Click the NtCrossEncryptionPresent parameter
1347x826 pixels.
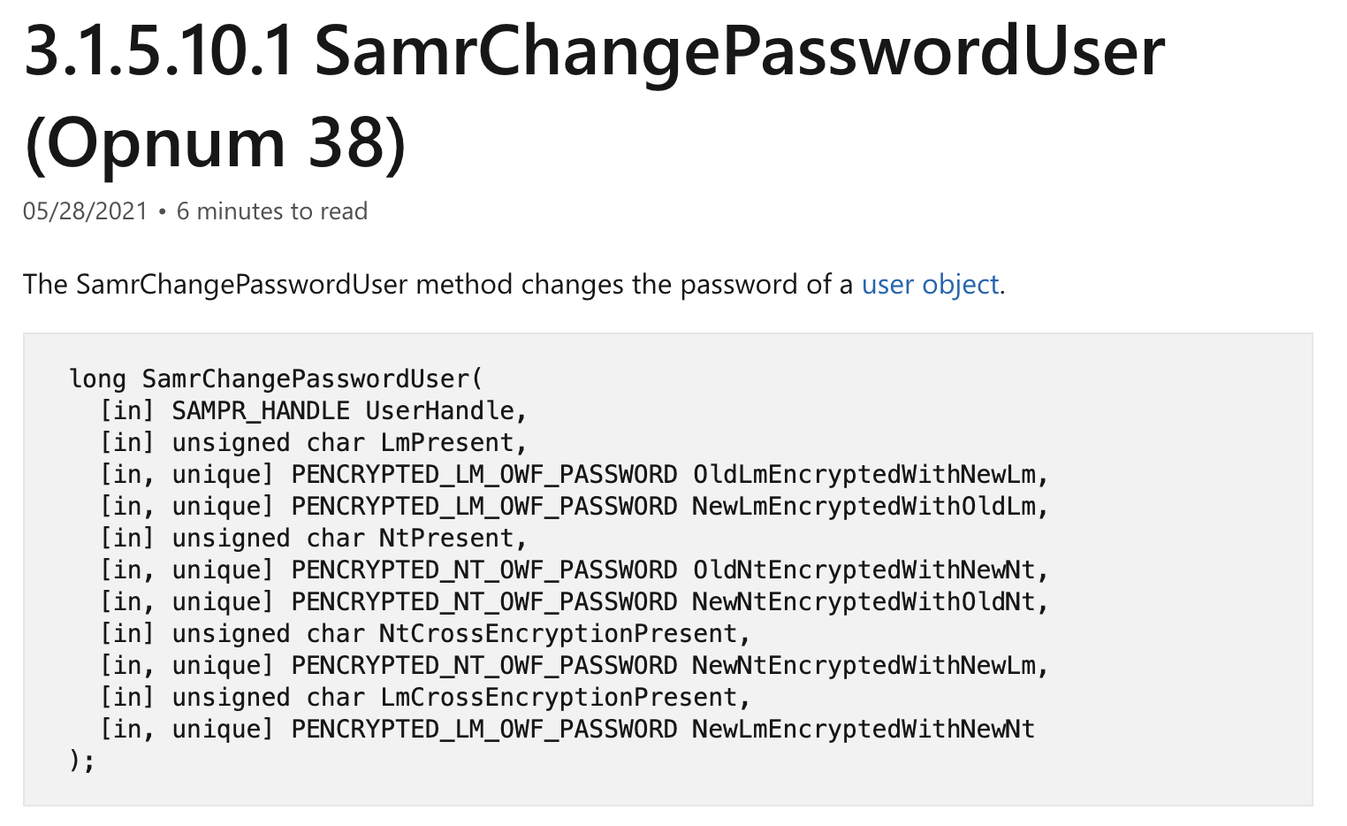tap(558, 633)
